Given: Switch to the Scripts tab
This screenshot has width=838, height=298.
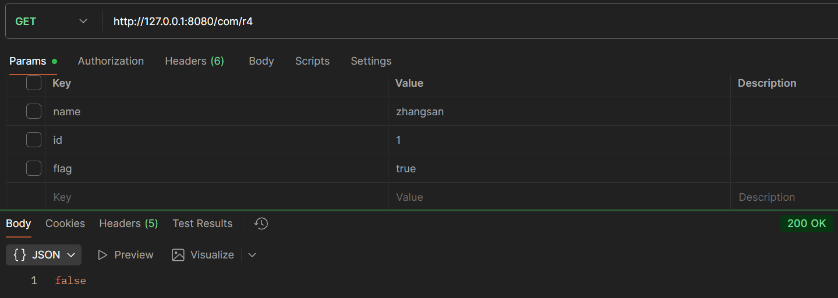Looking at the screenshot, I should pyautogui.click(x=312, y=61).
